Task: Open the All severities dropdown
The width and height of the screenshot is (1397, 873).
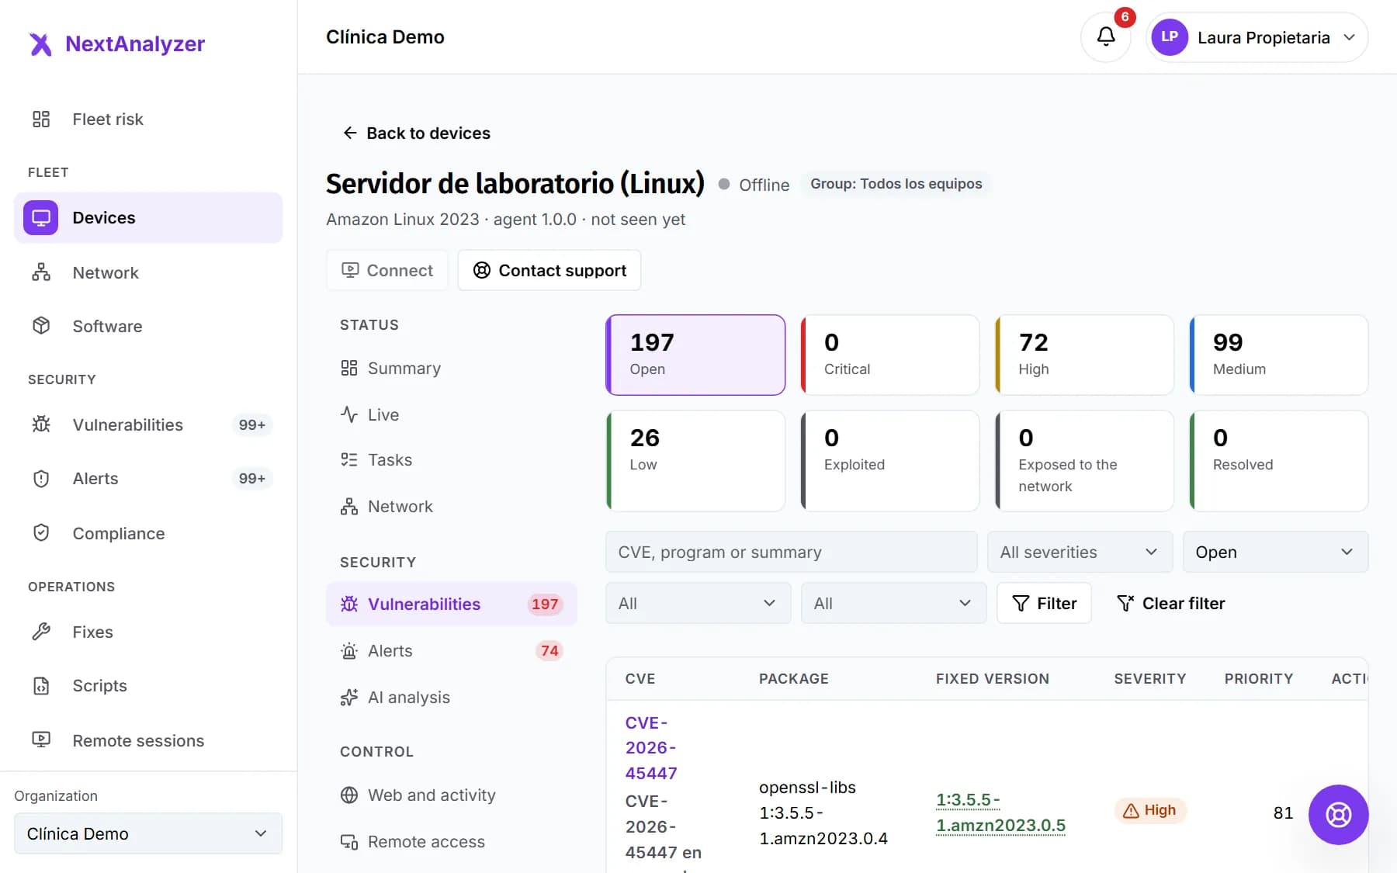Action: point(1080,552)
